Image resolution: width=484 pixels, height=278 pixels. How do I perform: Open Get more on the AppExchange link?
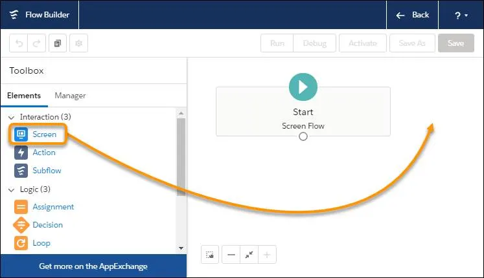[x=93, y=266]
